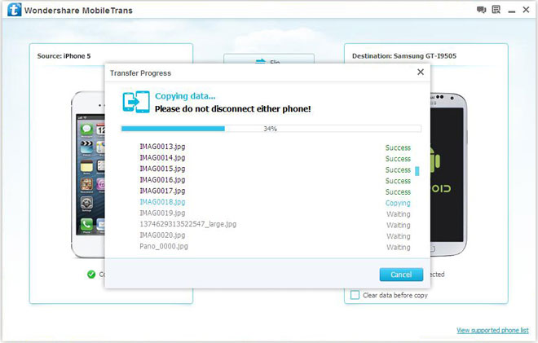Viewport: 538px width, 343px height.
Task: Click the Flip button behind the dialog
Action: coord(269,59)
